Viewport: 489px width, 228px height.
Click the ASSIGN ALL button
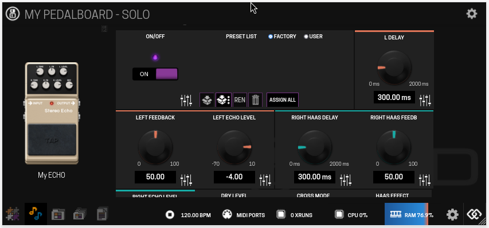click(x=283, y=100)
